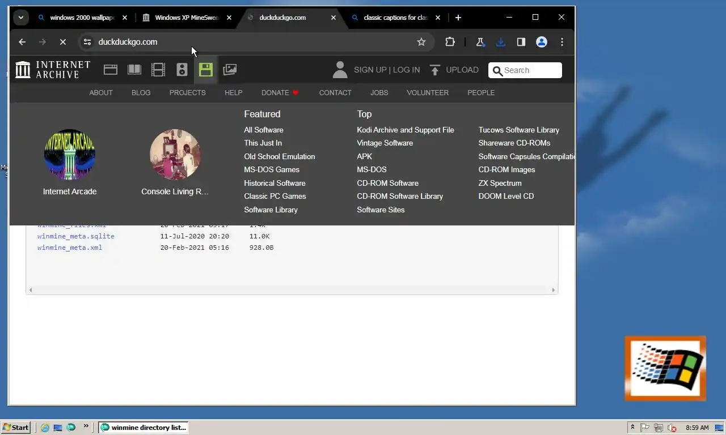The width and height of the screenshot is (726, 435).
Task: Close the 'Windows XP MineSweeper' tab
Action: point(229,18)
